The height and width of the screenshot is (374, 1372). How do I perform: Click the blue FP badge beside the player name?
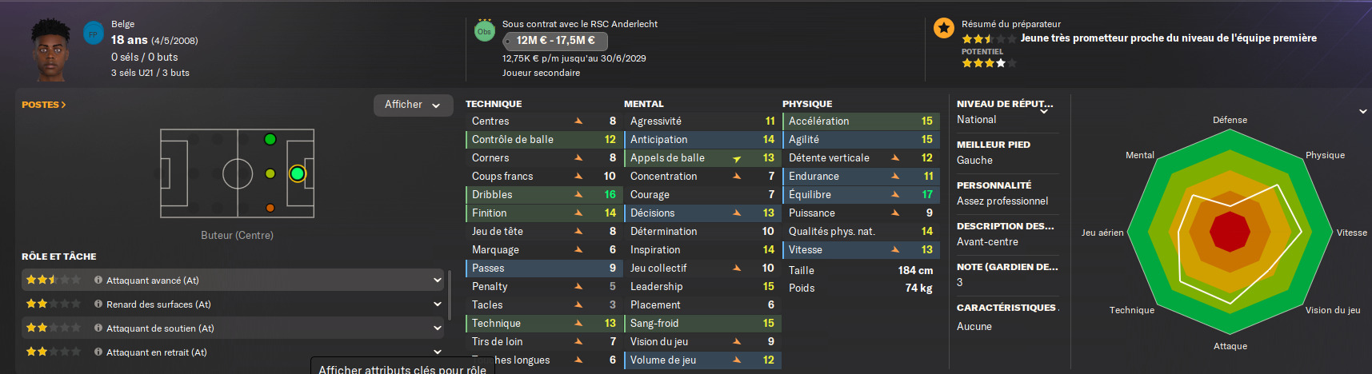point(94,34)
